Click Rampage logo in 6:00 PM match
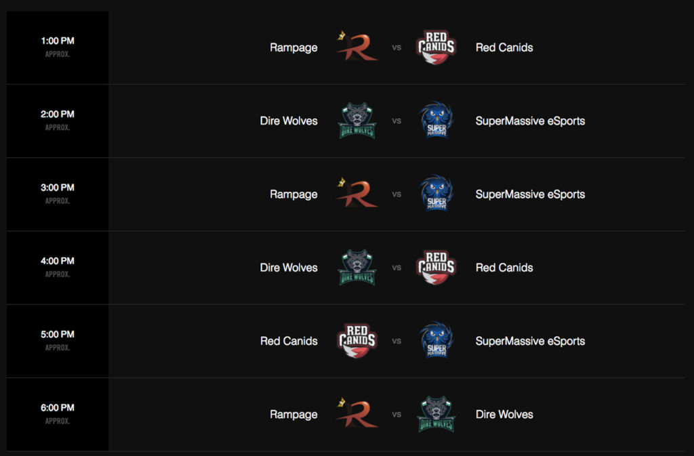Viewport: 694px width, 456px height. point(357,413)
